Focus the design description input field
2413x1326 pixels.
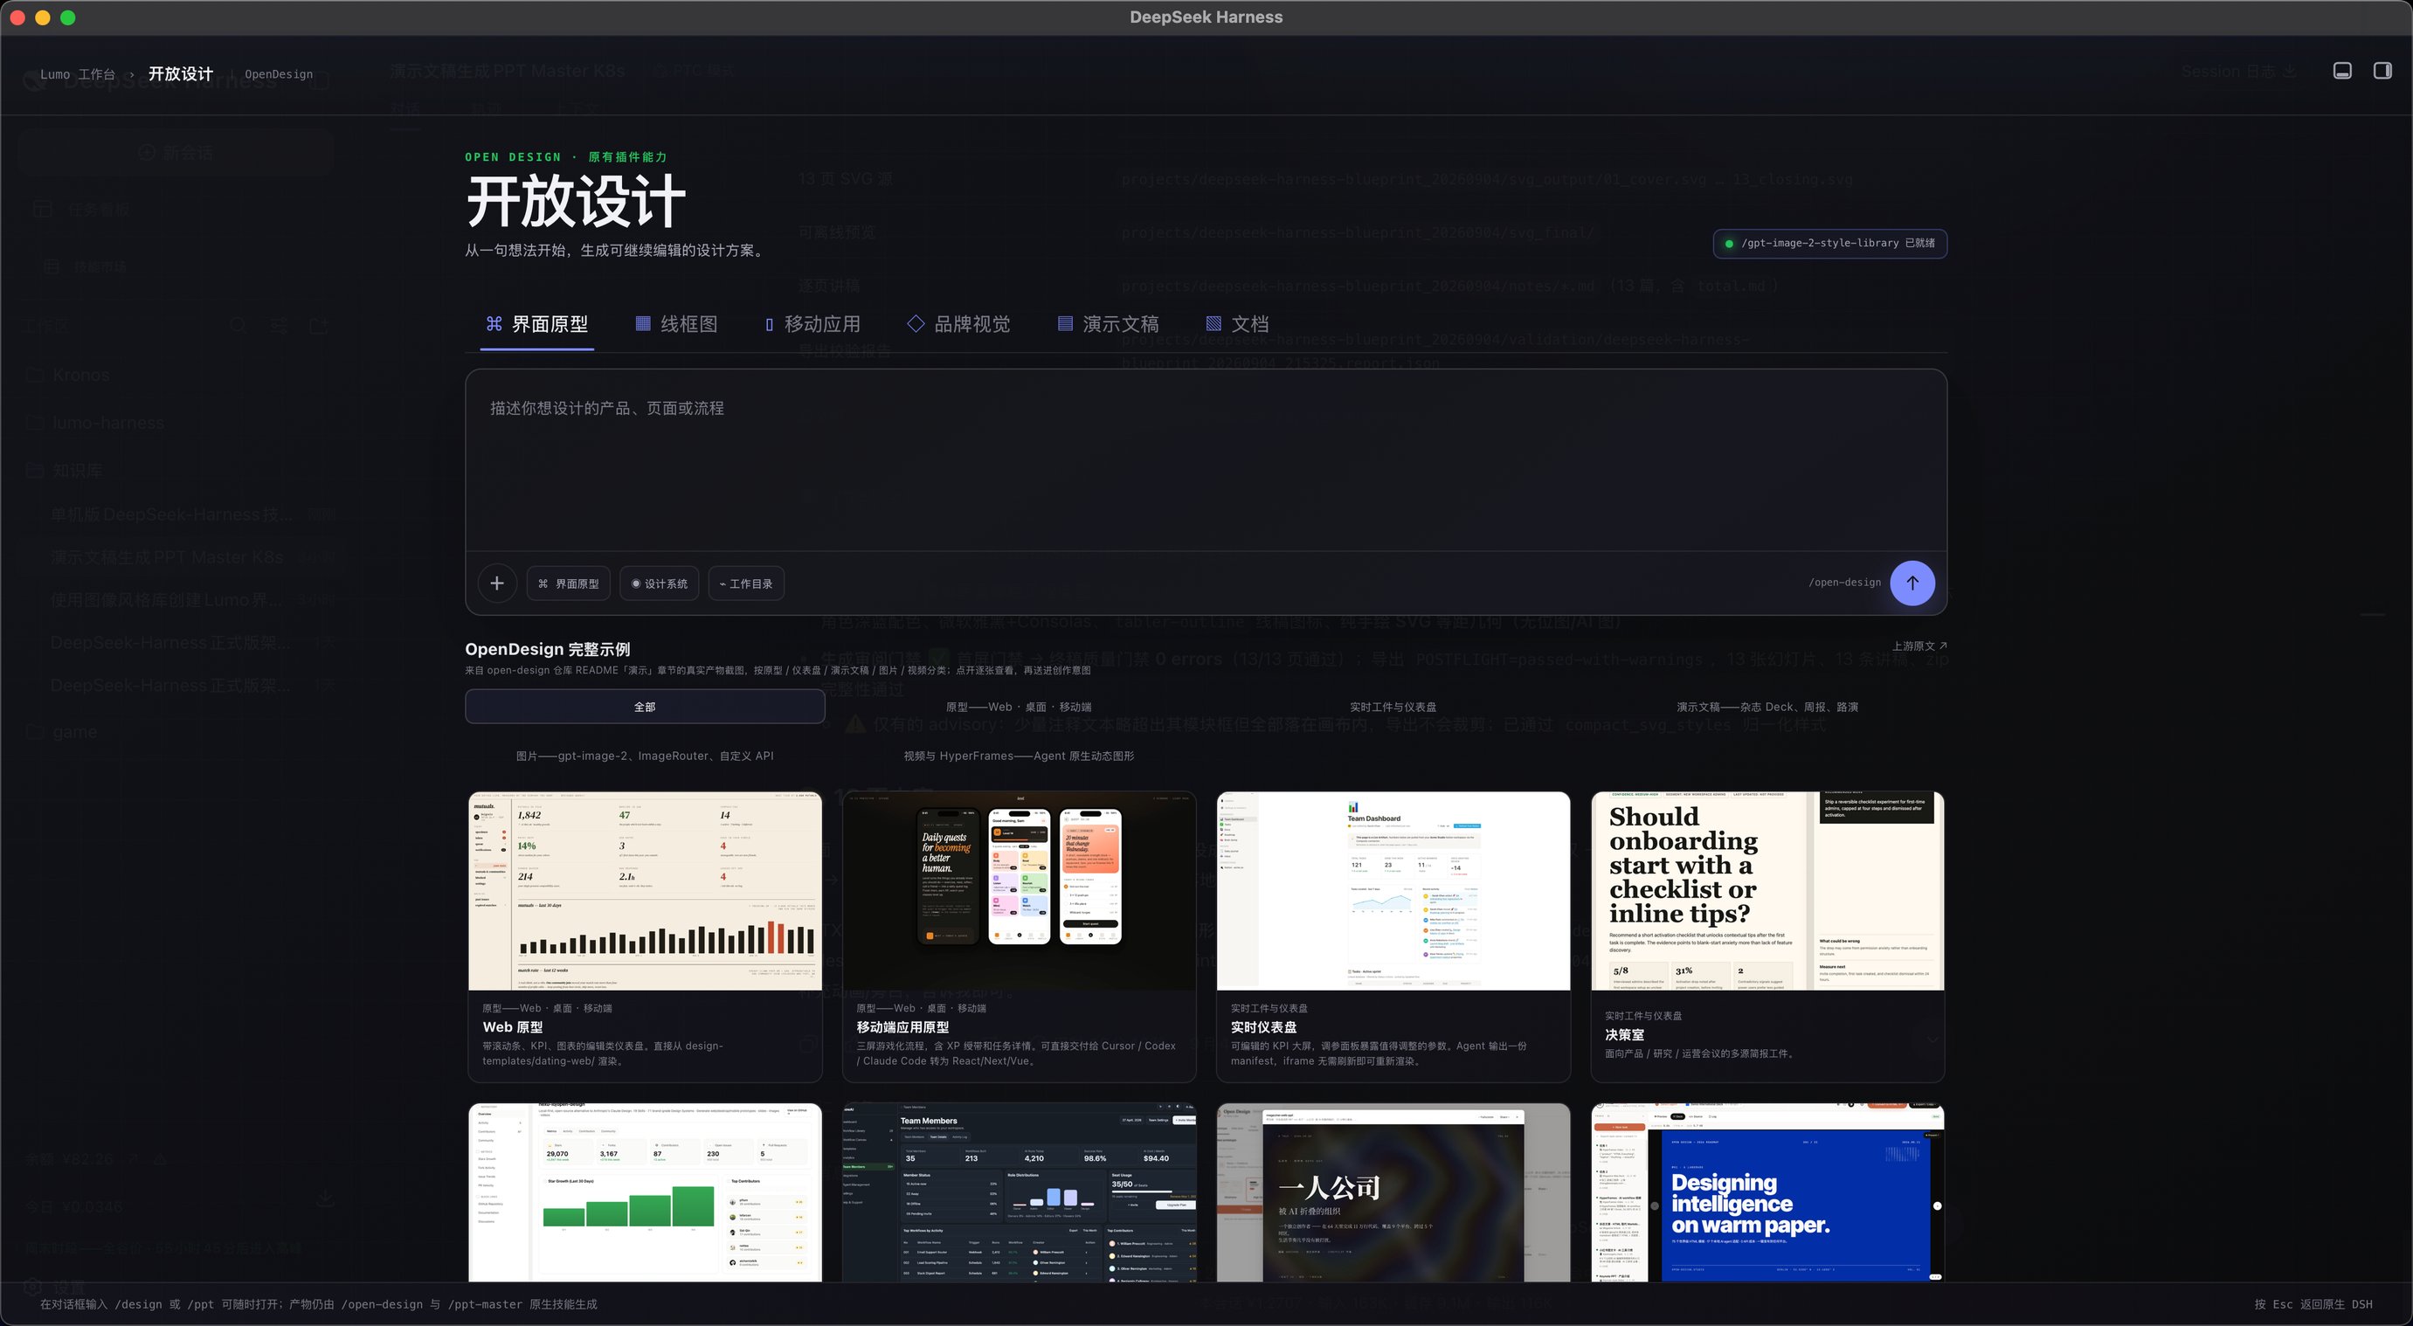click(1206, 459)
